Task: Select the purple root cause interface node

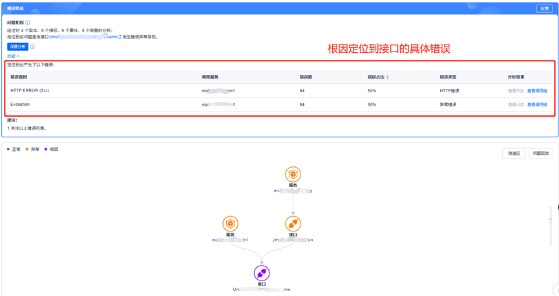Action: 262,273
